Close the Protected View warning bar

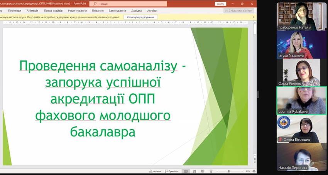pyautogui.click(x=254, y=17)
